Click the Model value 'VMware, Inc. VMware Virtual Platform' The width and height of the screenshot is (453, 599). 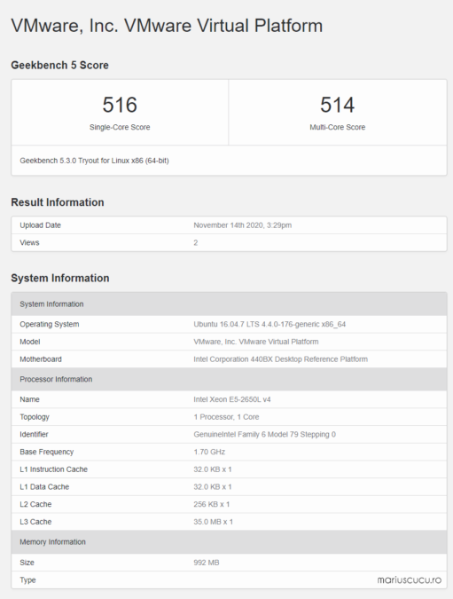point(255,342)
